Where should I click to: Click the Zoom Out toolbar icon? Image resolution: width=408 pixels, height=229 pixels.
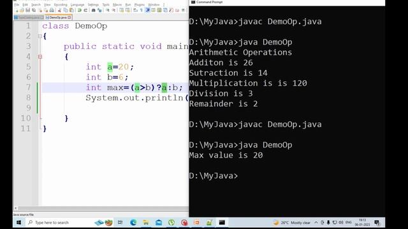(x=113, y=10)
